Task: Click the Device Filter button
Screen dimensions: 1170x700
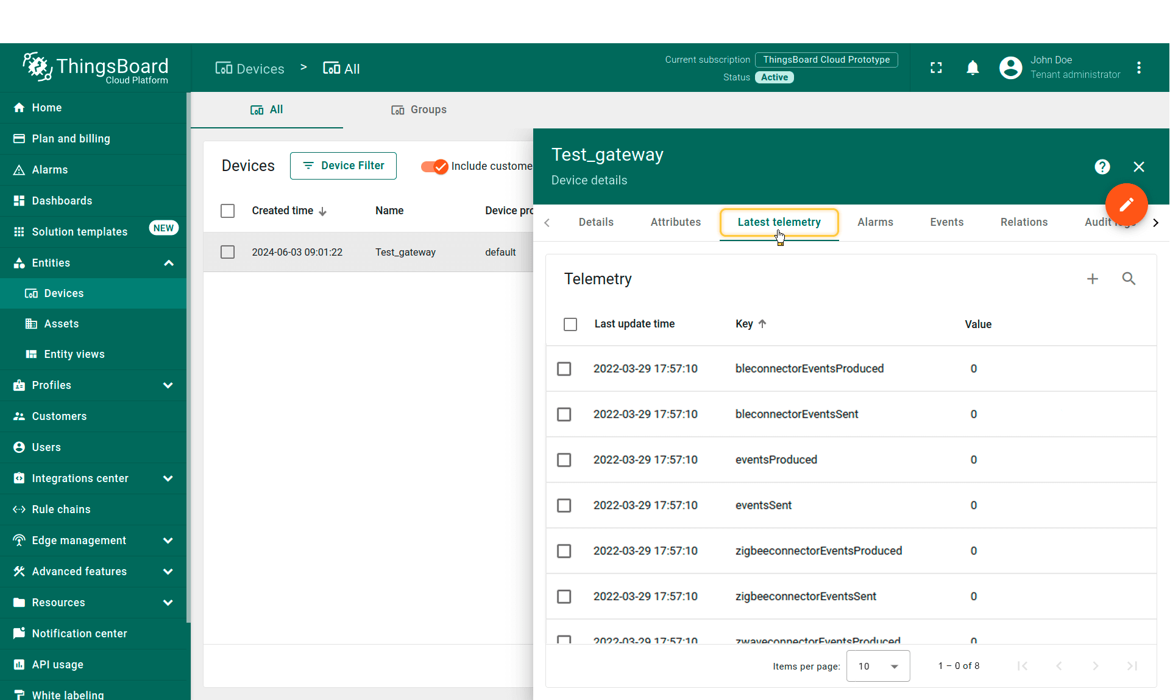Action: coord(342,166)
